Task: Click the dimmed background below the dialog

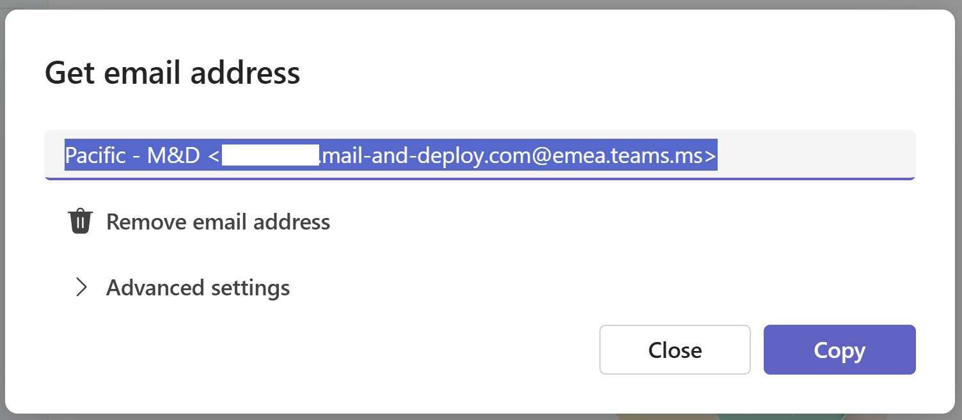Action: pyautogui.click(x=480, y=417)
